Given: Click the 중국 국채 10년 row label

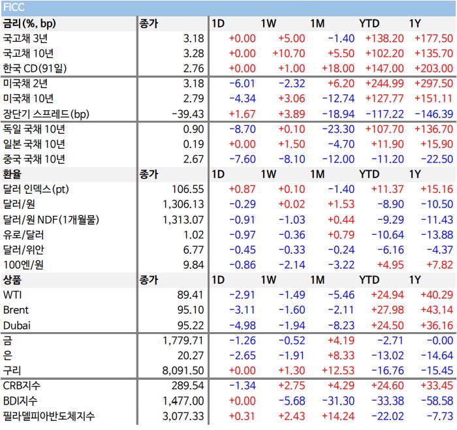Looking at the screenshot, I should click(34, 159).
